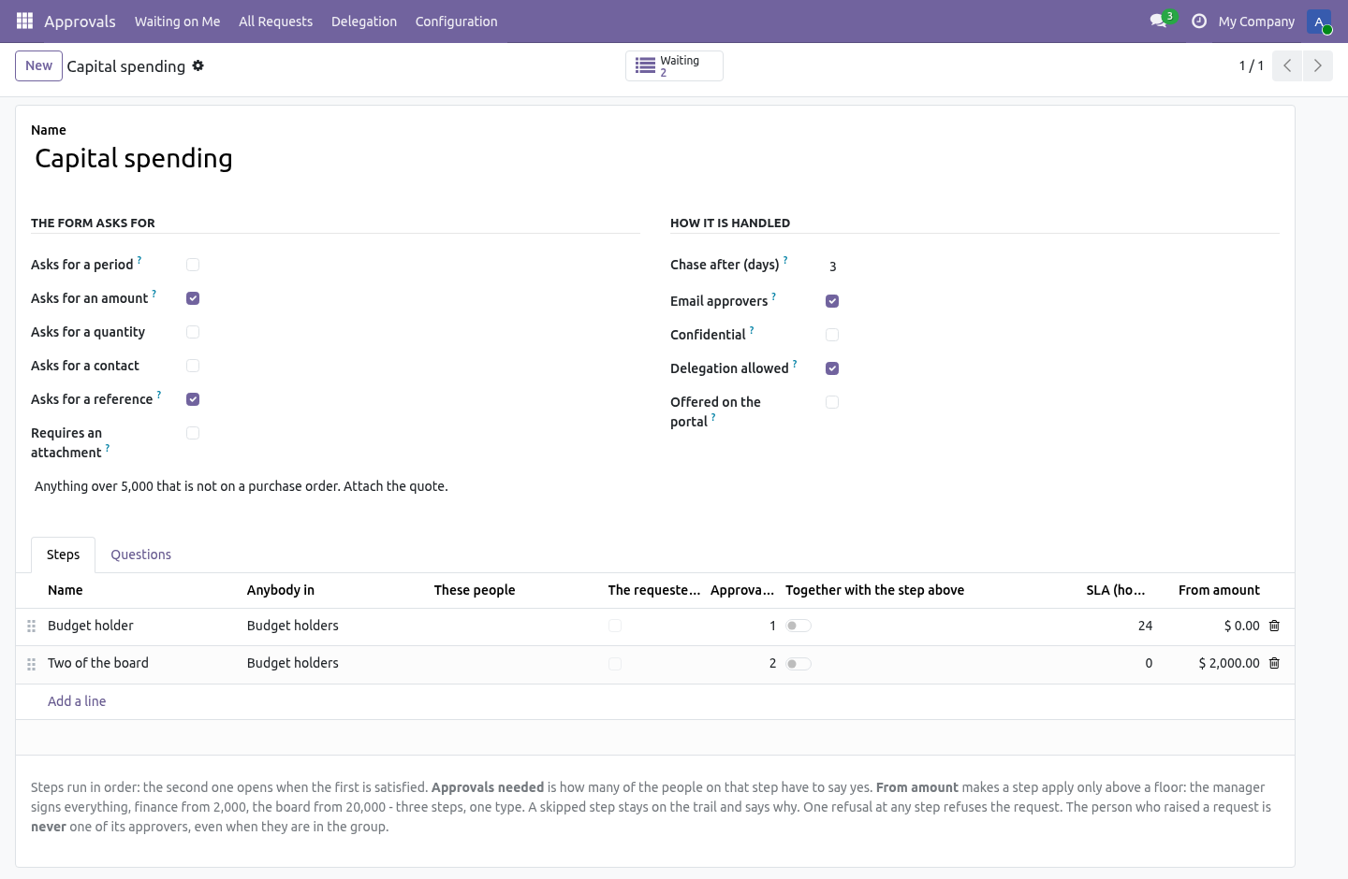Uncheck Asks for an amount

tap(193, 298)
